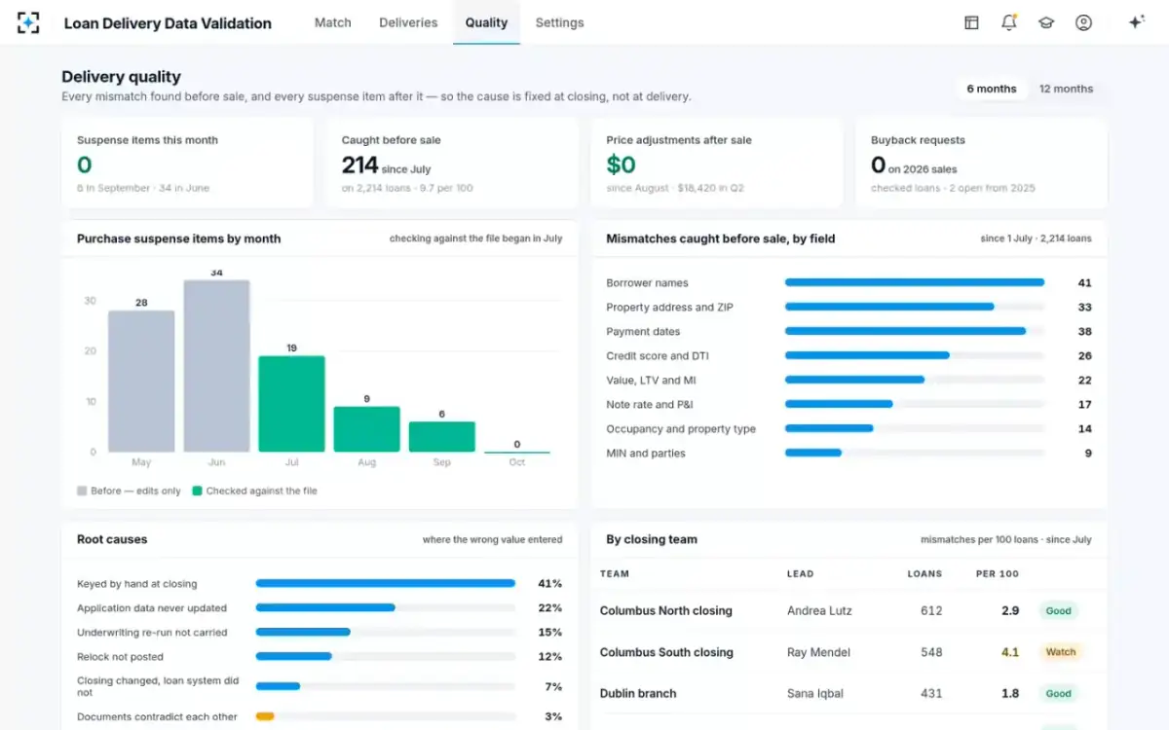Screen dimensions: 1169x730
Task: Click 'Underwriting re-run not carried' root cause
Action: (320, 633)
